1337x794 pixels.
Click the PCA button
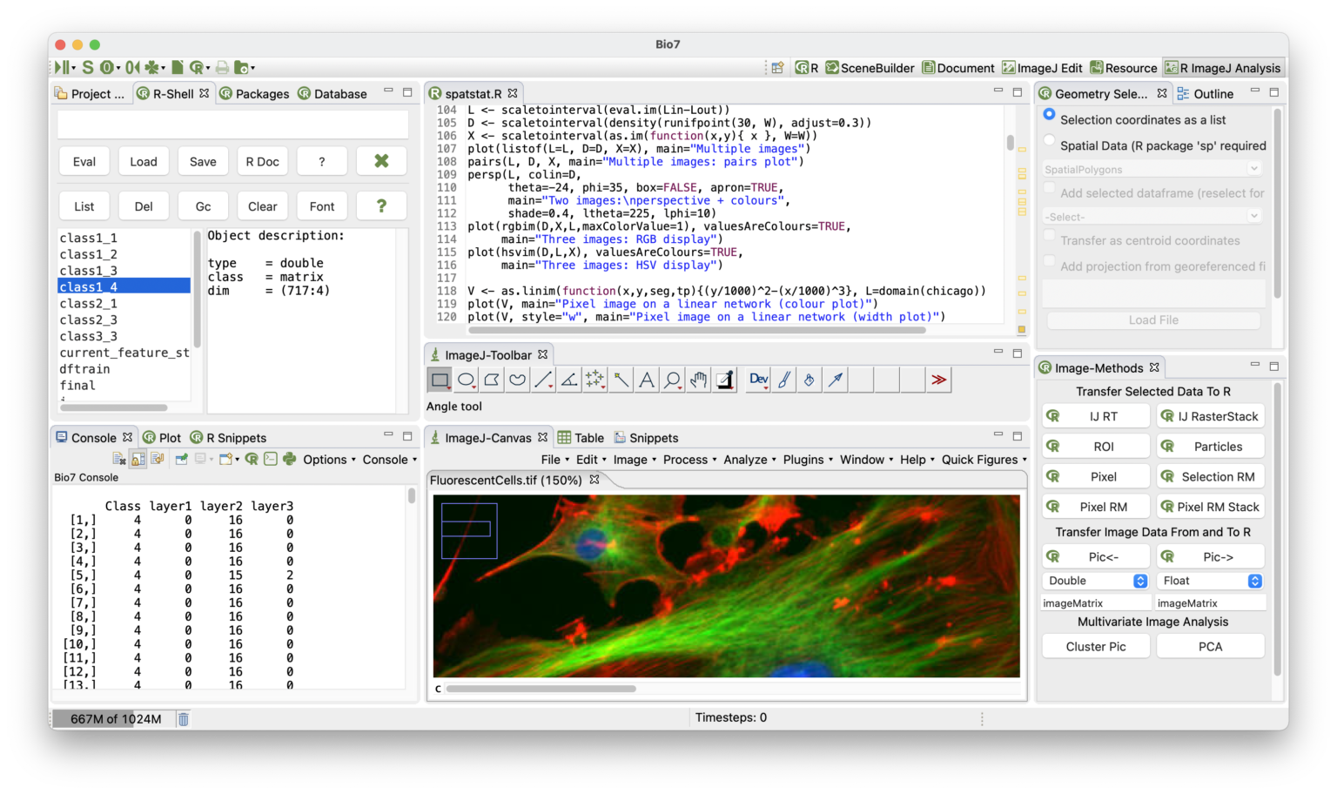click(1211, 647)
